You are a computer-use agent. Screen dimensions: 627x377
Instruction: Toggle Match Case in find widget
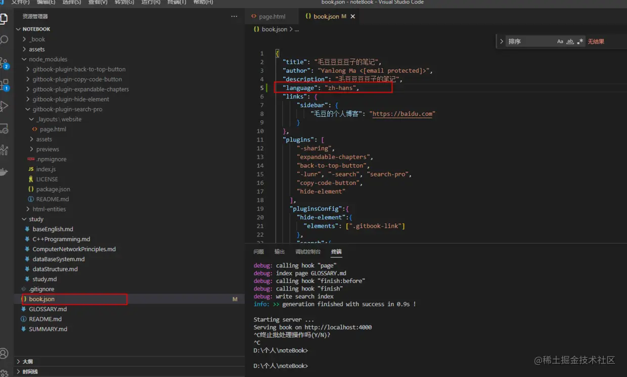click(x=560, y=41)
